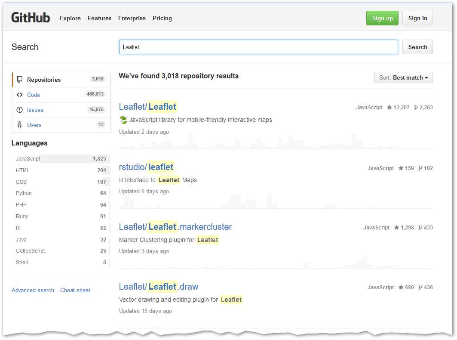
Task: Open the Cheat sheet link
Action: tap(75, 290)
